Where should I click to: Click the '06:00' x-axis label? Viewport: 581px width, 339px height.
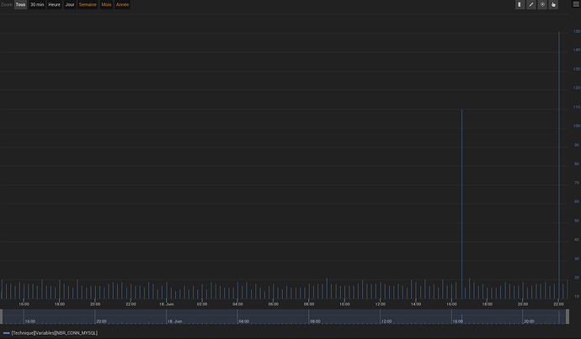point(274,305)
